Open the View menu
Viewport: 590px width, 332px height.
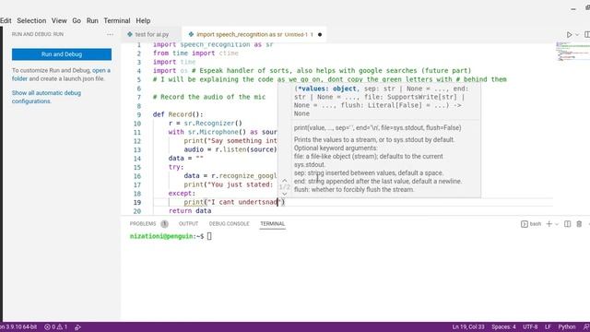pyautogui.click(x=59, y=20)
